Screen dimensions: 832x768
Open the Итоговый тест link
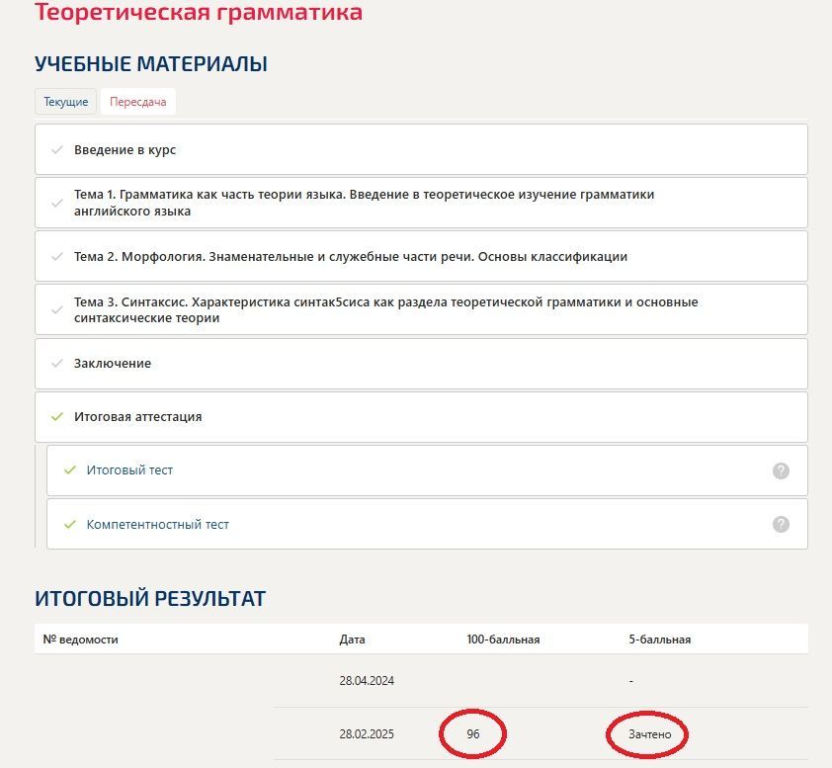point(129,470)
